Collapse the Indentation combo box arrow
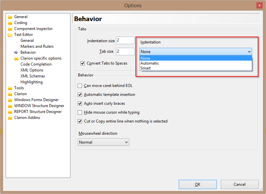 [x=249, y=52]
